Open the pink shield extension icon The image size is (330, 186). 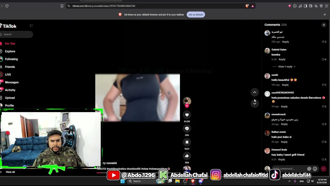point(290,6)
